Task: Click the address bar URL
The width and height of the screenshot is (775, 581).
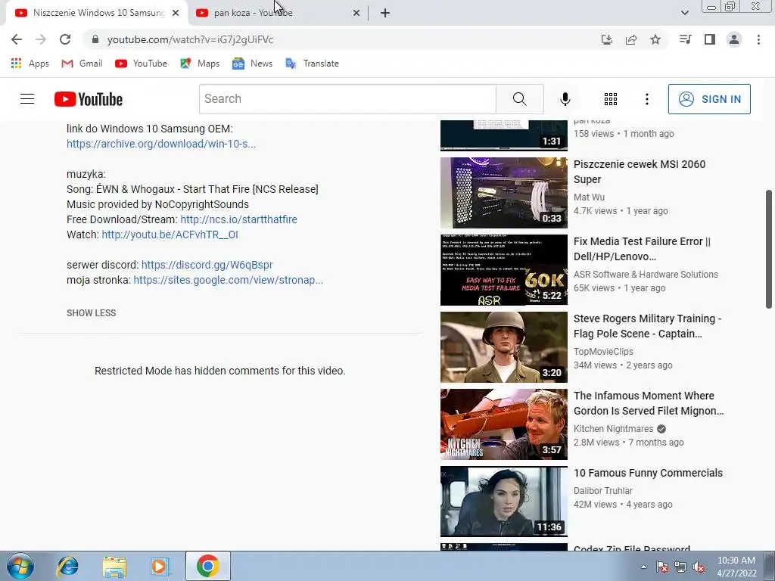Action: (190, 39)
